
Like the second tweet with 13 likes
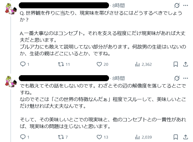click(x=99, y=137)
